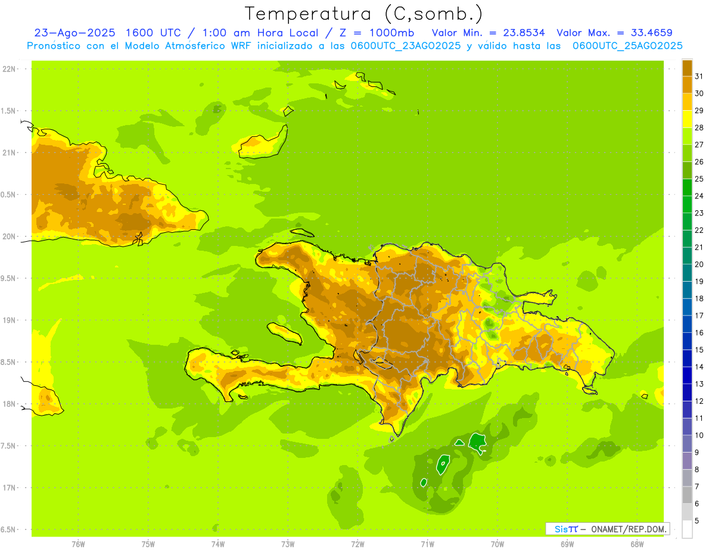Image resolution: width=715 pixels, height=552 pixels.
Task: Click the '70W' longitude axis label
Action: 498,544
